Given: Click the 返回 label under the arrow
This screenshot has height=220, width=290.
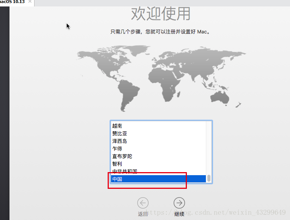Looking at the screenshot, I should [143, 214].
